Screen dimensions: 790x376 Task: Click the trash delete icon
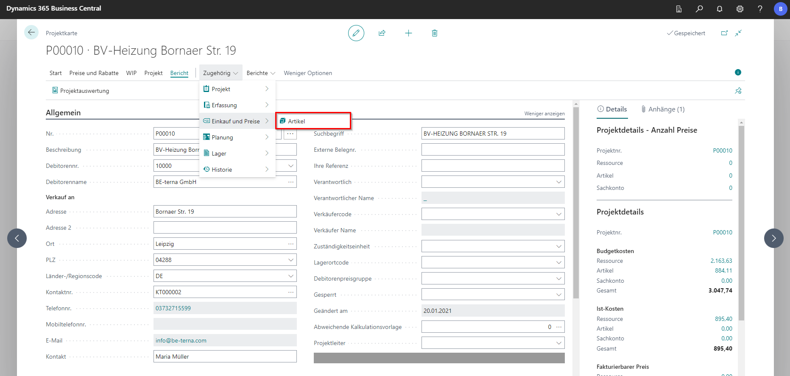435,33
